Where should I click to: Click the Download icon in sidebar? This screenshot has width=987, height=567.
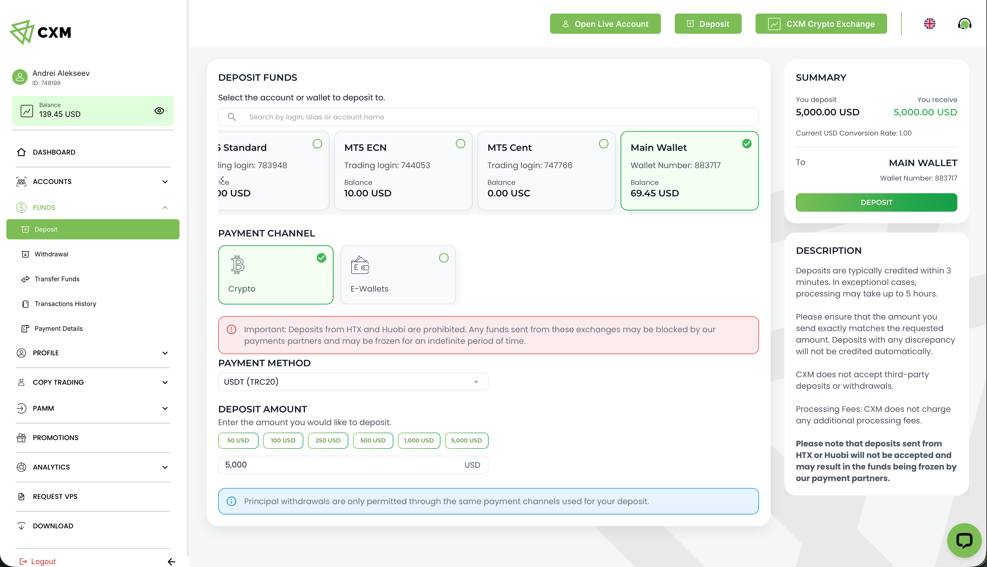21,526
